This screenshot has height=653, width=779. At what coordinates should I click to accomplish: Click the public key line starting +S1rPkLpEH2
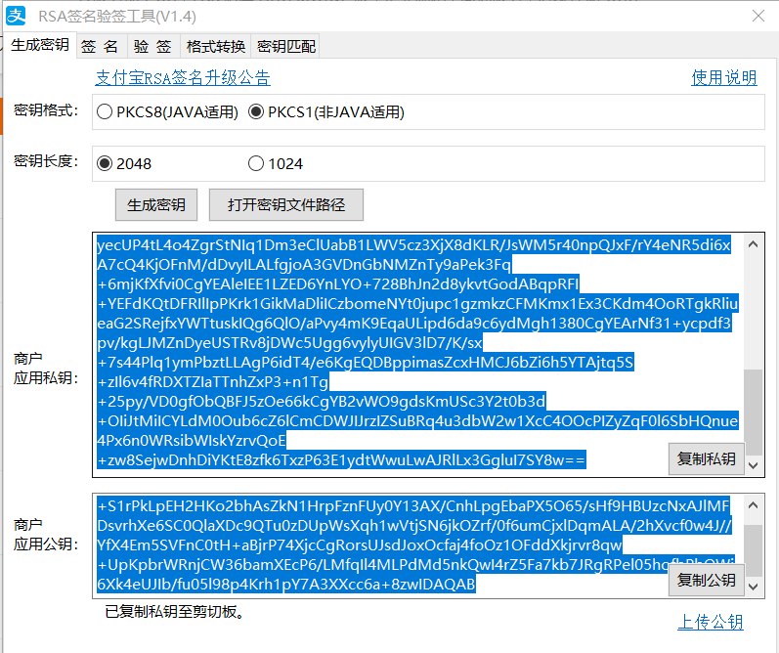click(413, 506)
